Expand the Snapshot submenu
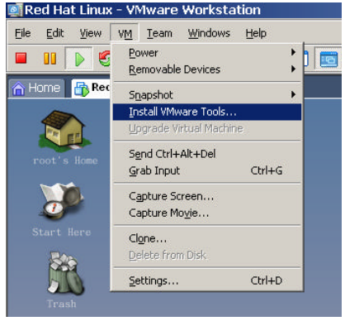Screen dimensions: 345x321 coord(207,95)
